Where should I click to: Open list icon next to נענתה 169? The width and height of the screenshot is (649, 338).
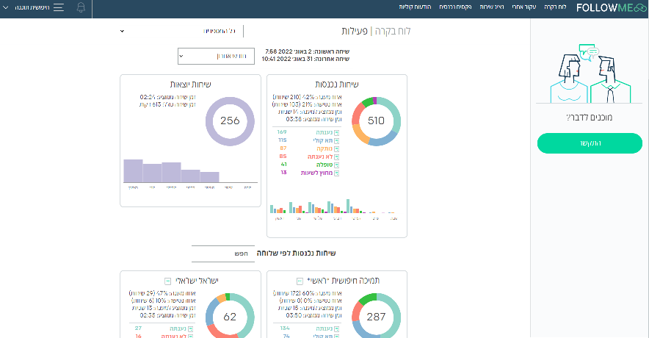point(336,132)
